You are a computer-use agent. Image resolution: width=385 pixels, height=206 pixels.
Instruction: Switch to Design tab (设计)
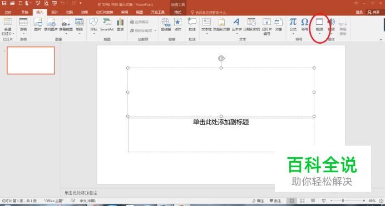[55, 12]
